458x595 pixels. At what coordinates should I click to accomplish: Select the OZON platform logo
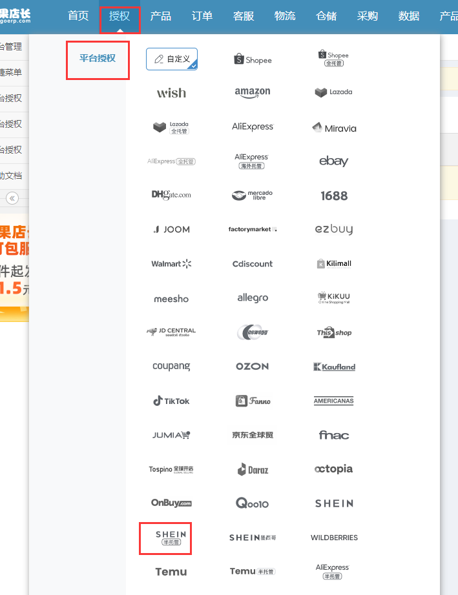coord(253,366)
